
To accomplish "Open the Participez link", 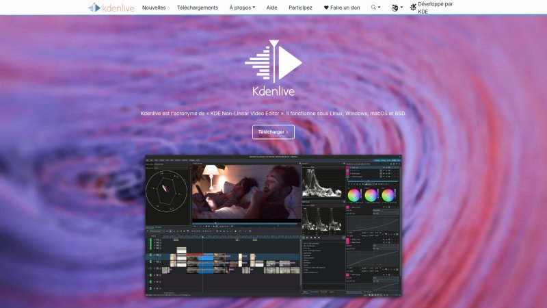I will (x=300, y=8).
